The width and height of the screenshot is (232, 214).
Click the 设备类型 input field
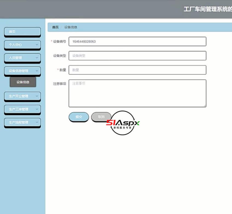[x=137, y=56]
